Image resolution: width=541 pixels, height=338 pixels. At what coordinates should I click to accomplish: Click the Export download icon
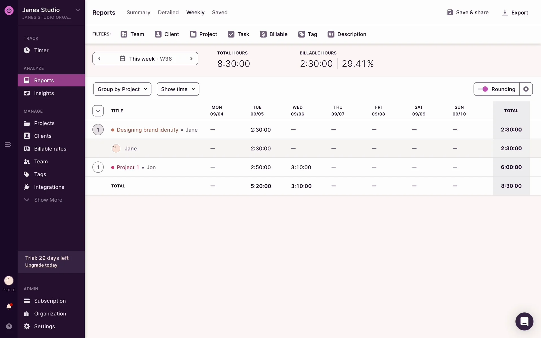[x=505, y=12]
